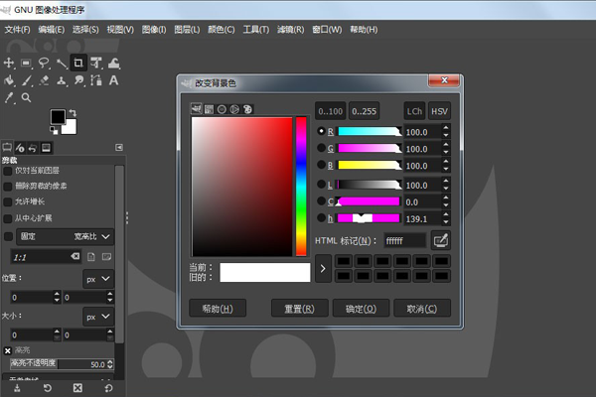The image size is (596, 397).
Task: Open the CMYK color selector tab
Action: (x=209, y=109)
